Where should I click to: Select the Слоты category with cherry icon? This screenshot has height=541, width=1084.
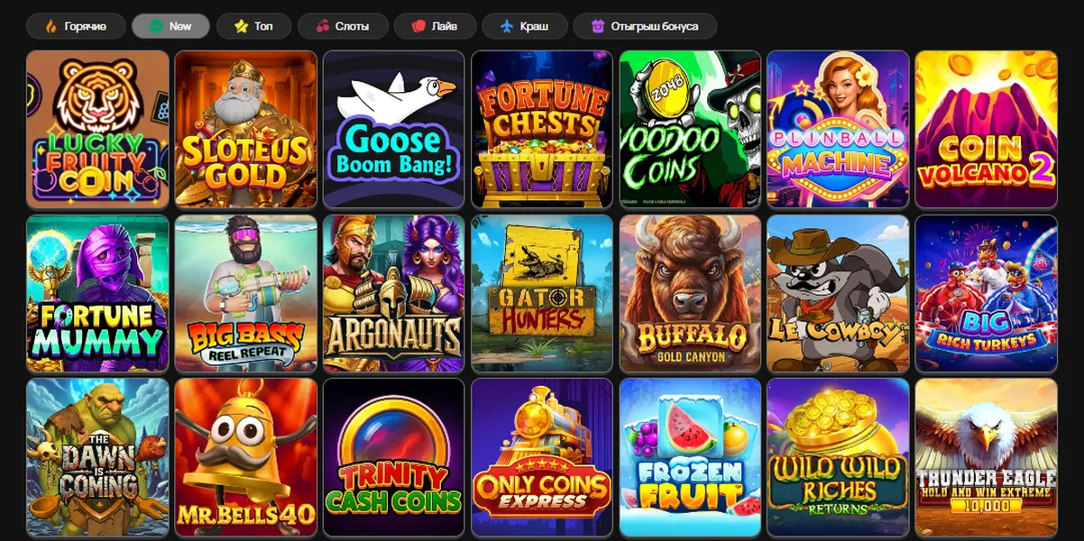tap(343, 26)
